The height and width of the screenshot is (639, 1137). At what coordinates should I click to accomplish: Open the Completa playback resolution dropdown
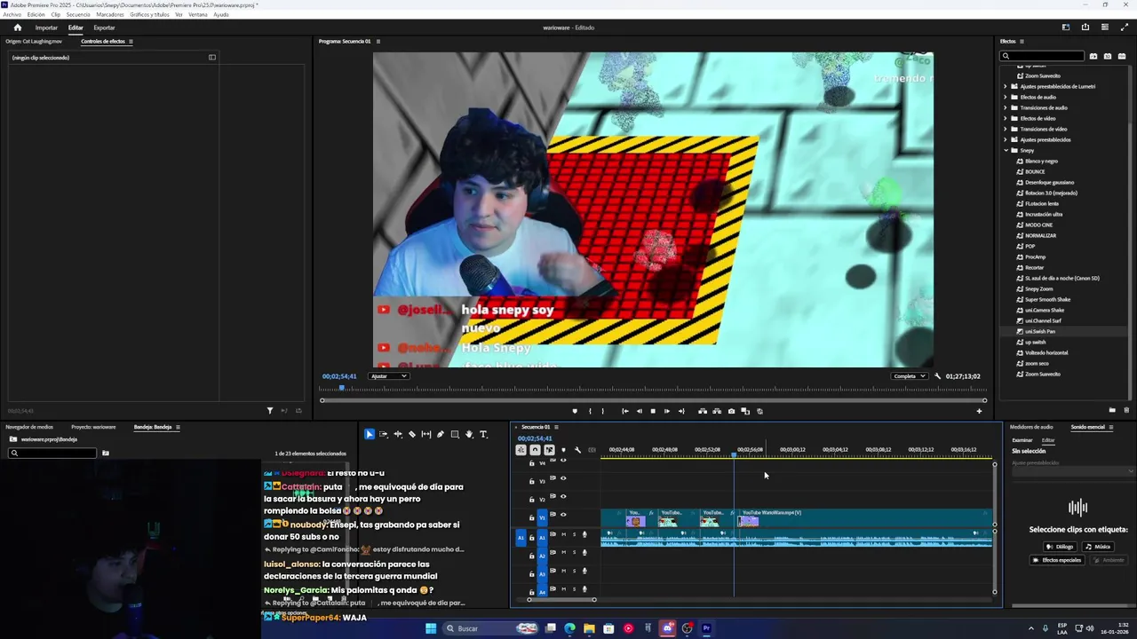(x=910, y=376)
